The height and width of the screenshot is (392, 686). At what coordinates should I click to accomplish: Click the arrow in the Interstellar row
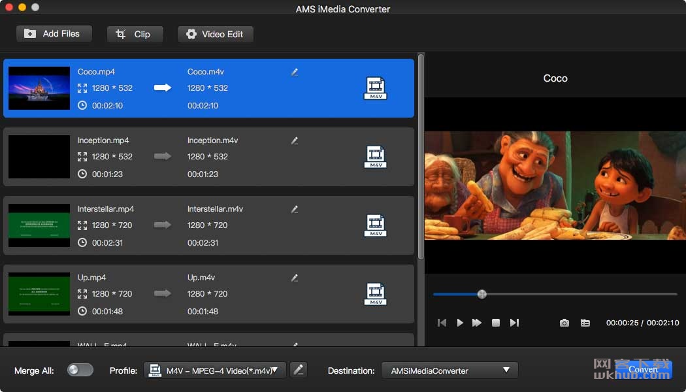[162, 225]
